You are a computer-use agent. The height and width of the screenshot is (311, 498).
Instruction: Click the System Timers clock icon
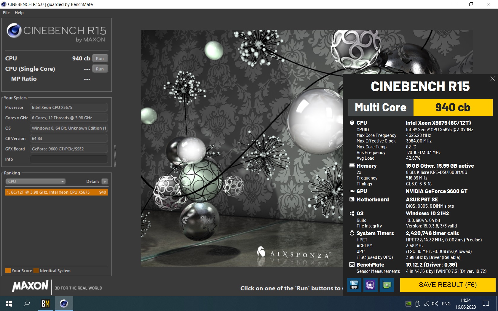(352, 233)
